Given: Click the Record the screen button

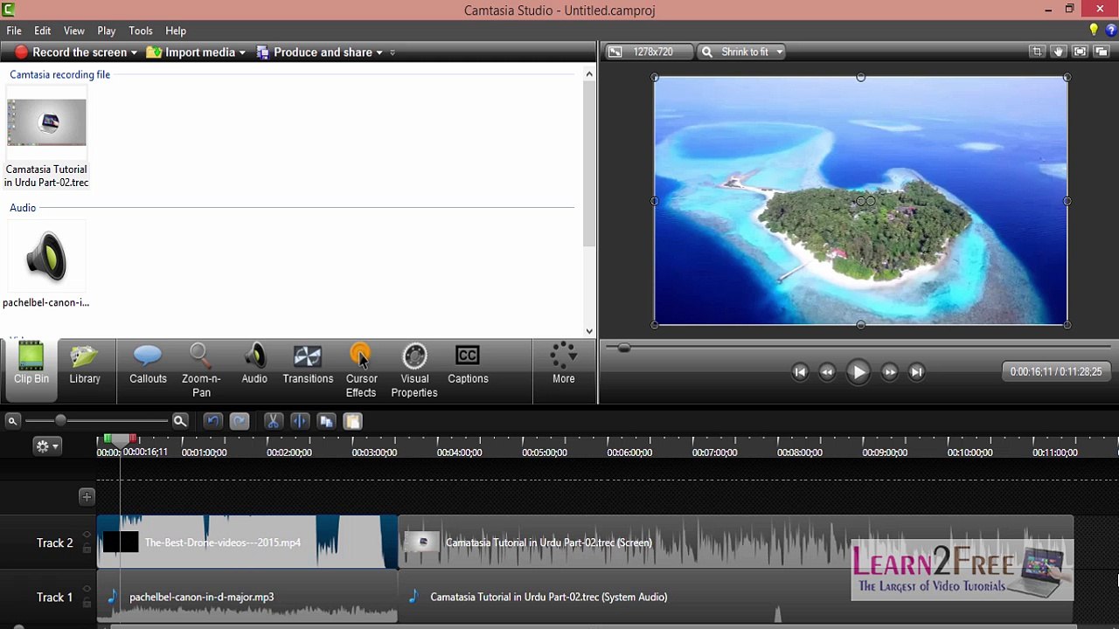Looking at the screenshot, I should 70,52.
